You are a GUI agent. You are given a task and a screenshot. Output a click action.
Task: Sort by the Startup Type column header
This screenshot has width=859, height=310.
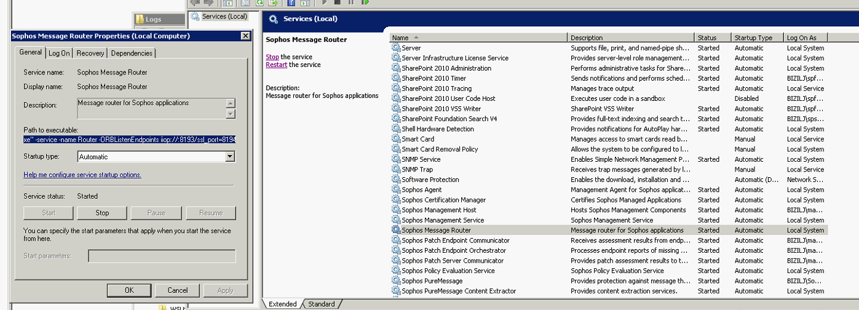point(758,38)
